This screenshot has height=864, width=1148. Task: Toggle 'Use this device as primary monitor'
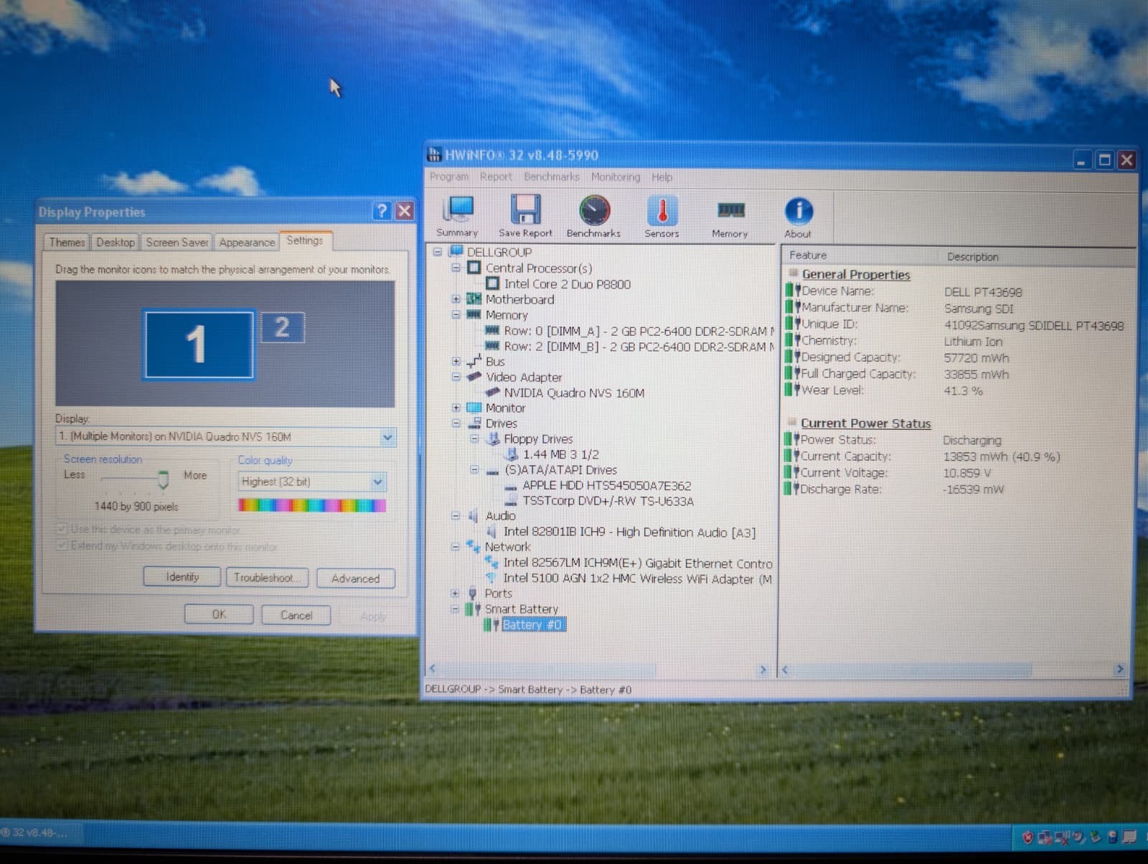(x=62, y=529)
